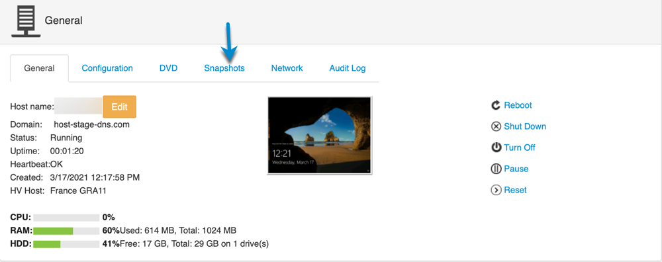Click the Turn Off link

520,148
